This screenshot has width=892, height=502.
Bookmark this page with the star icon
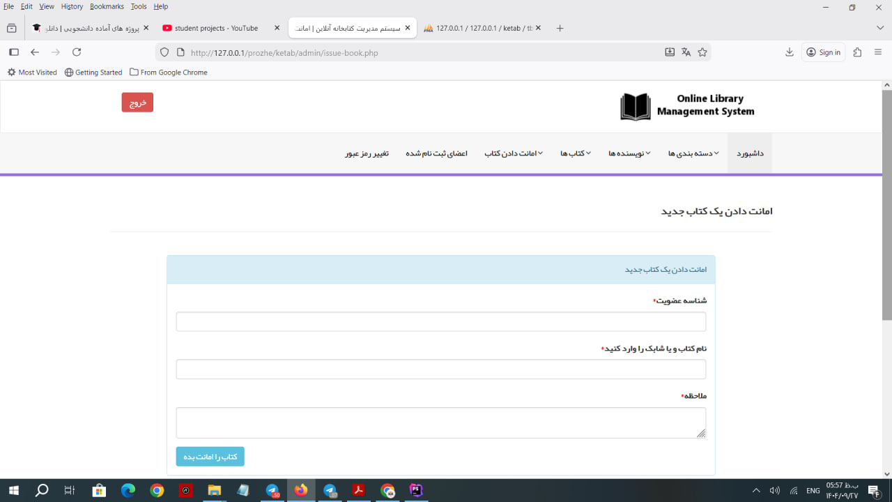click(702, 52)
